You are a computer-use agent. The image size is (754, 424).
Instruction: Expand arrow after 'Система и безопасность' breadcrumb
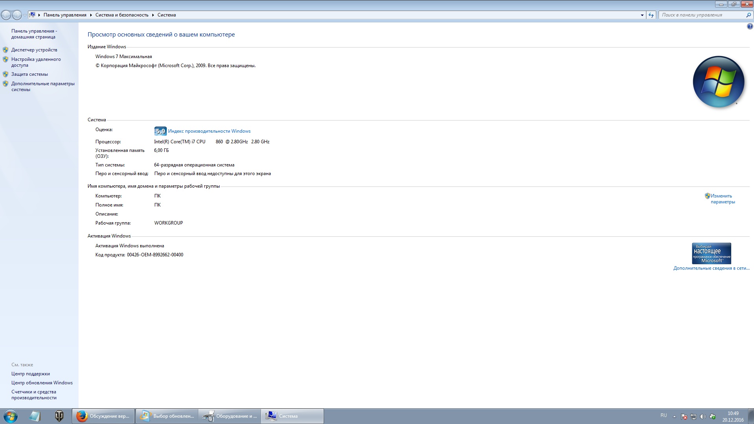[x=153, y=15]
